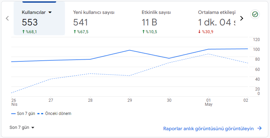Click the green checkmark data quality icon

click(x=255, y=15)
